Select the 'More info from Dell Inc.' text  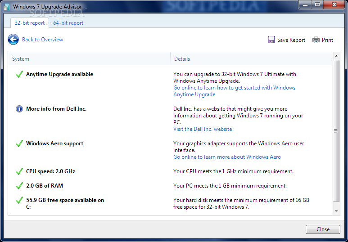pos(56,109)
